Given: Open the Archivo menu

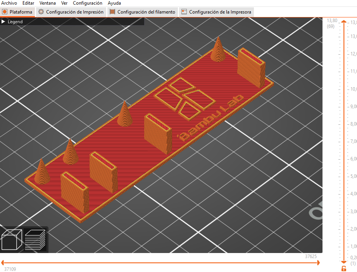Looking at the screenshot, I should [x=9, y=3].
